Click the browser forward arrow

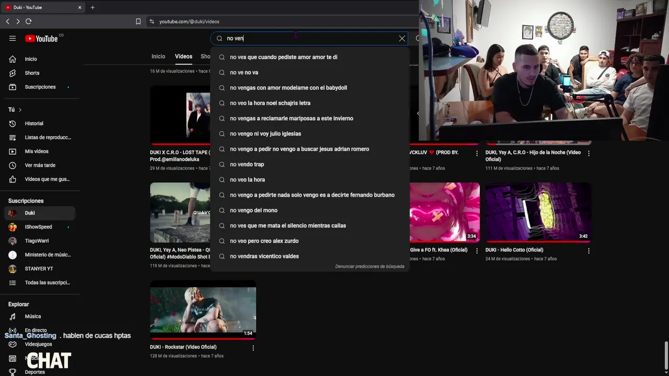18,21
